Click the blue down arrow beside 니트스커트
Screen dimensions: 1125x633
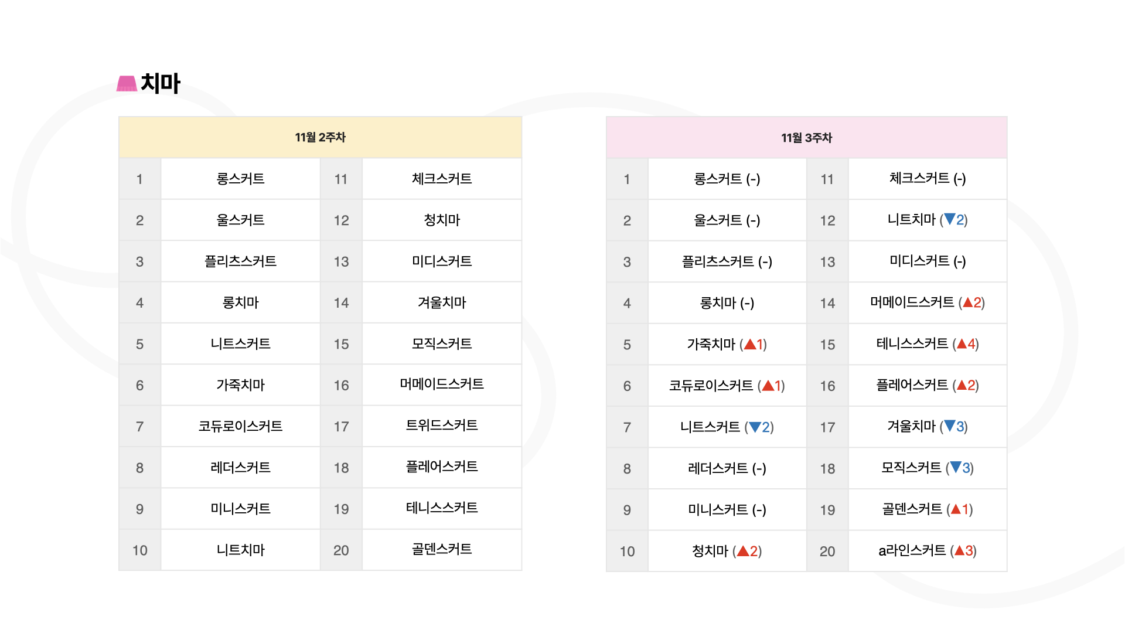click(755, 427)
